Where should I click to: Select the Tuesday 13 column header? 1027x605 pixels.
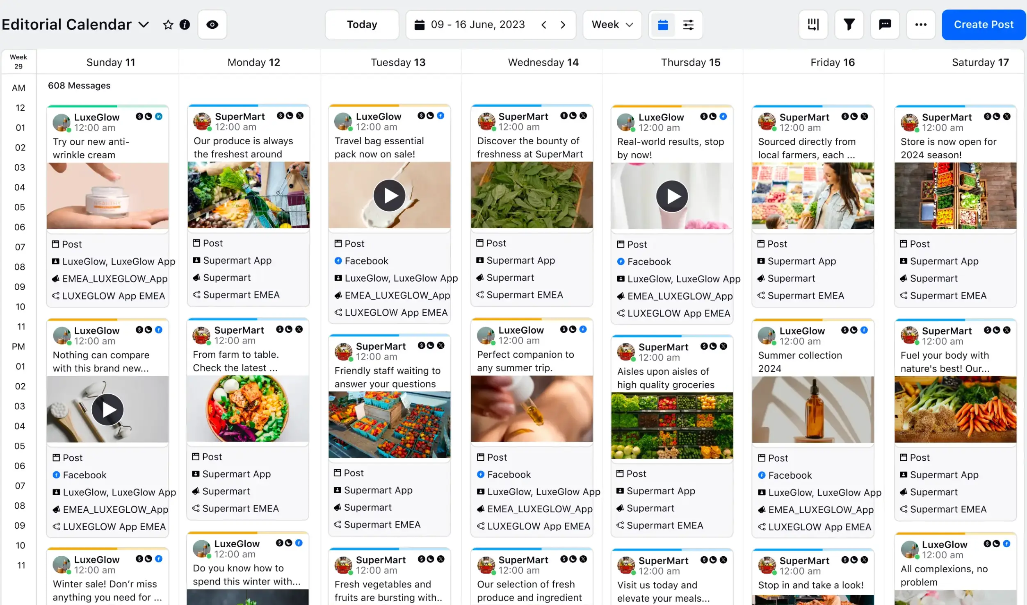point(398,62)
